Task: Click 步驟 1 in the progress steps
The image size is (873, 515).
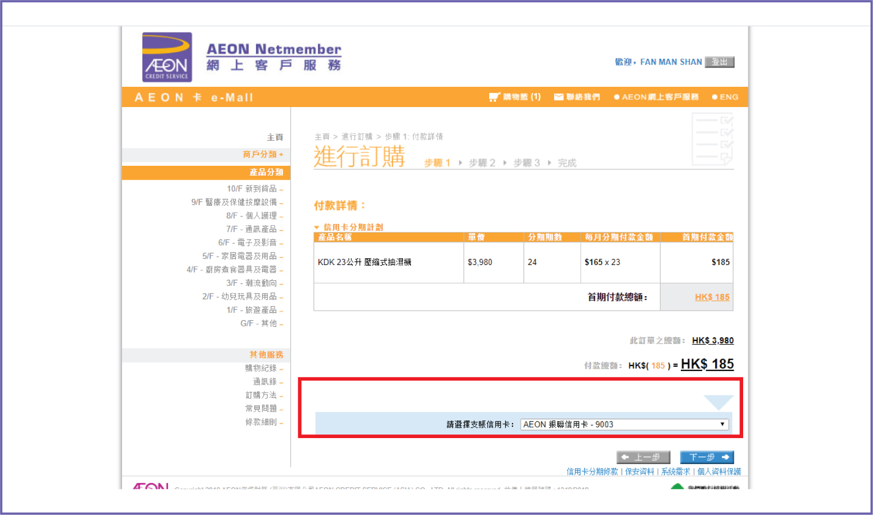Action: coord(437,163)
